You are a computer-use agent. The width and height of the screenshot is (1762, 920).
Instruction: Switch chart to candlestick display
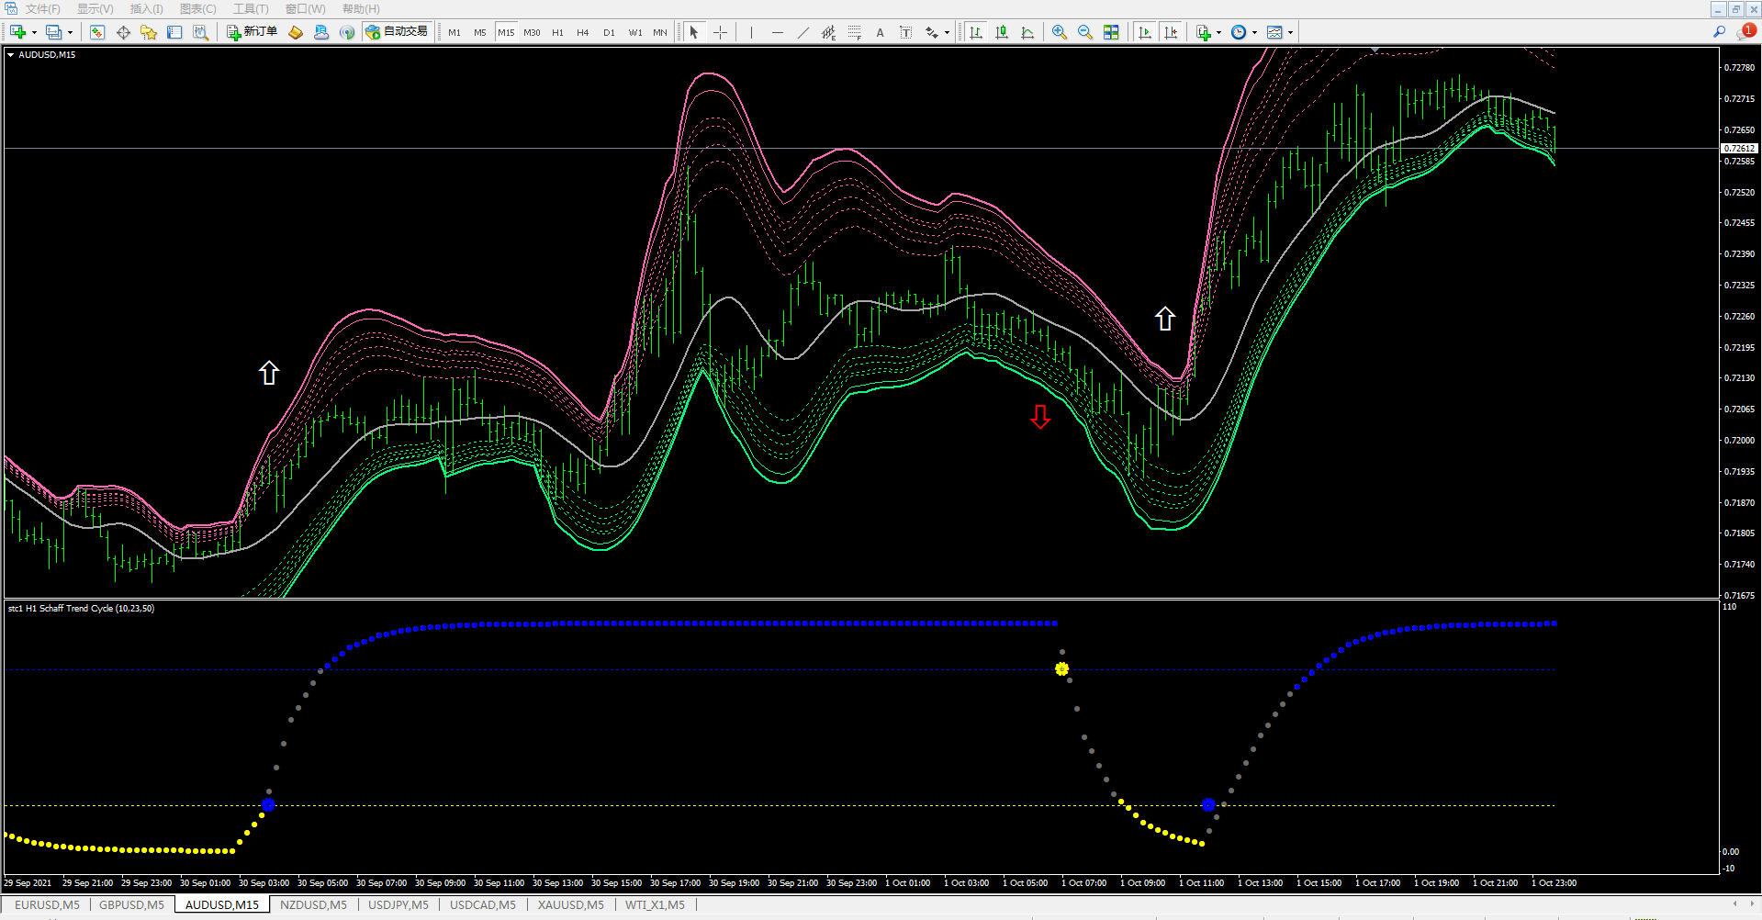pyautogui.click(x=1002, y=32)
